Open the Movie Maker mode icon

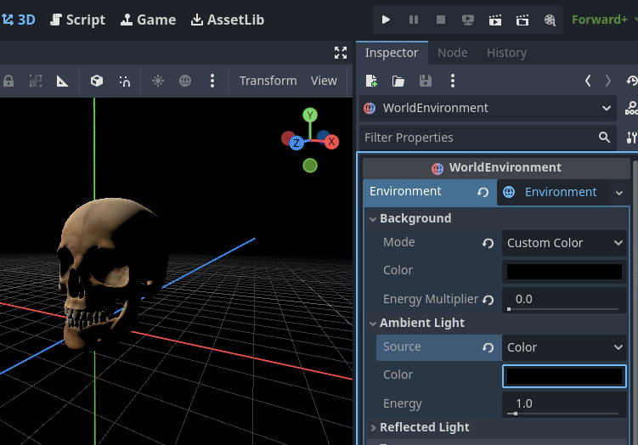point(550,20)
